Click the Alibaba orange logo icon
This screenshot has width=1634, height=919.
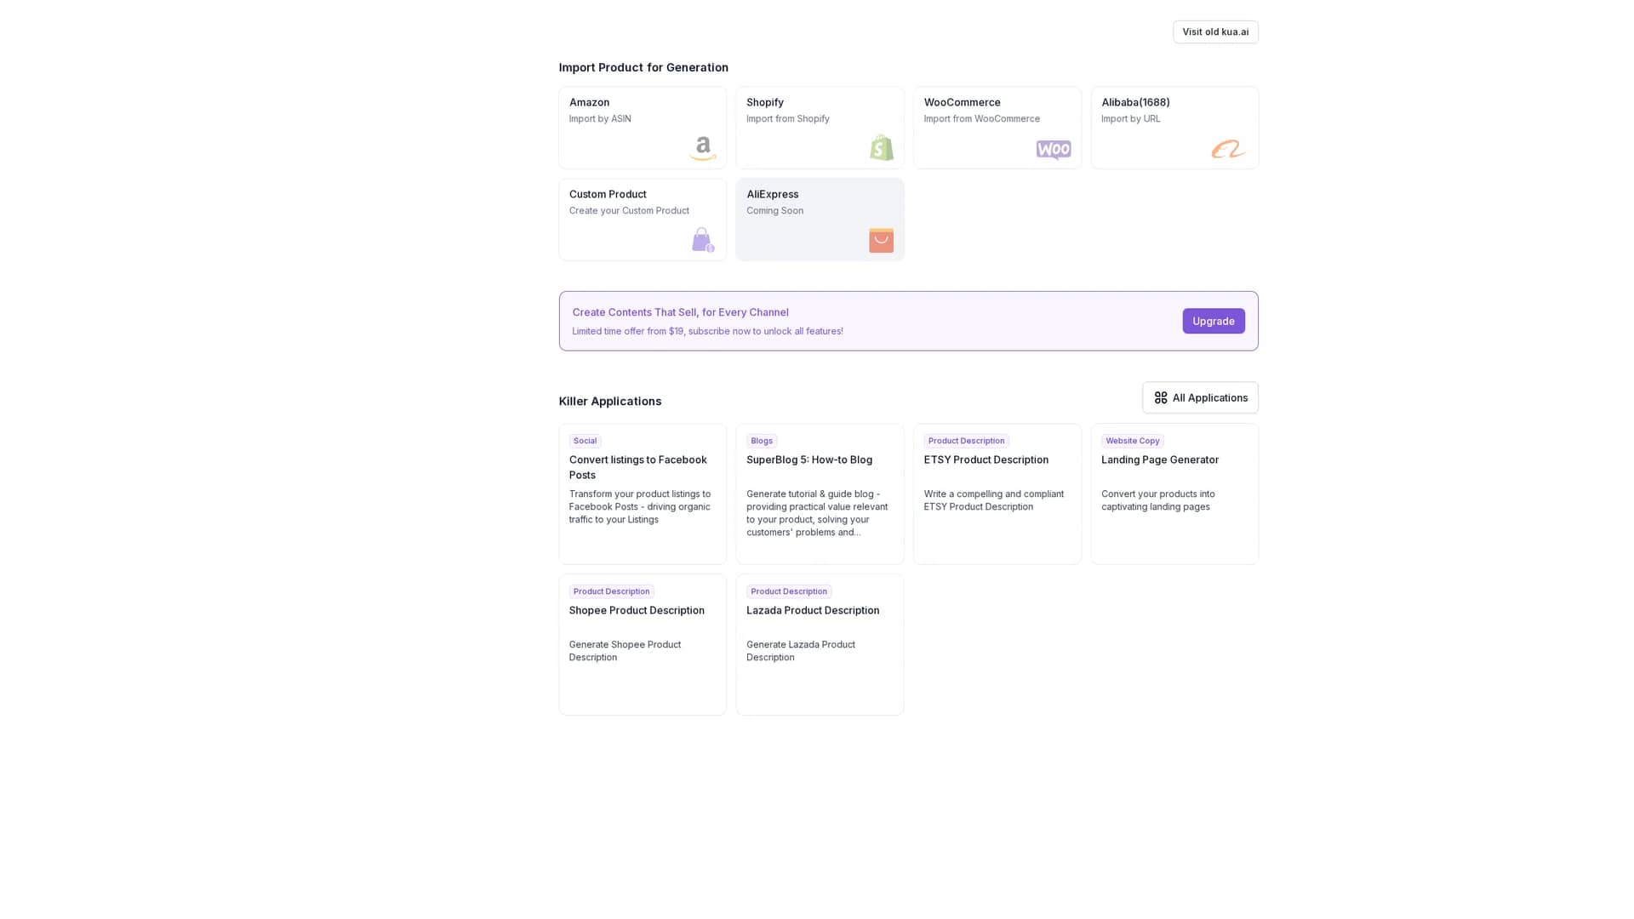click(x=1229, y=149)
